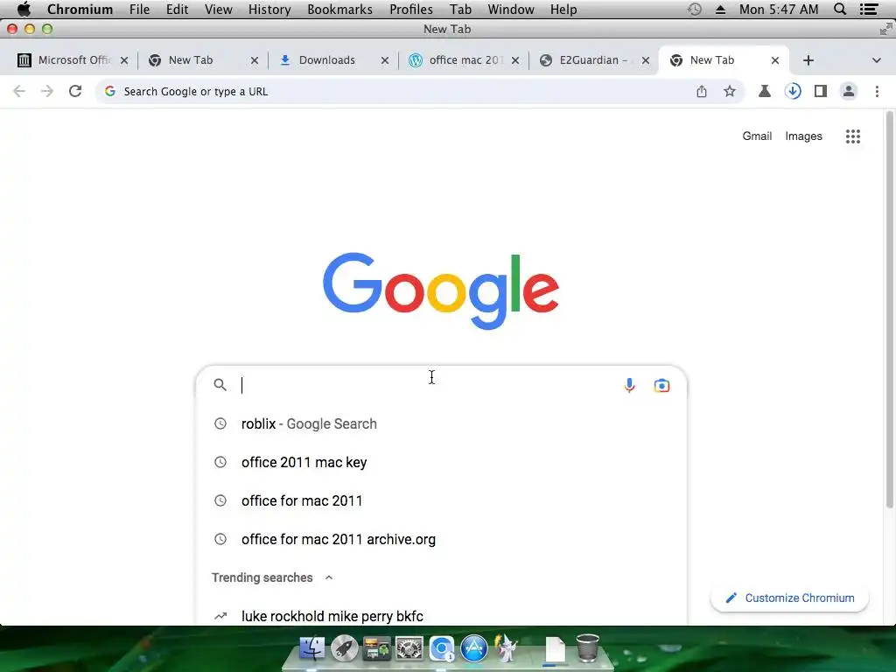
Task: Open Time Machine menu bar icon
Action: pos(694,9)
